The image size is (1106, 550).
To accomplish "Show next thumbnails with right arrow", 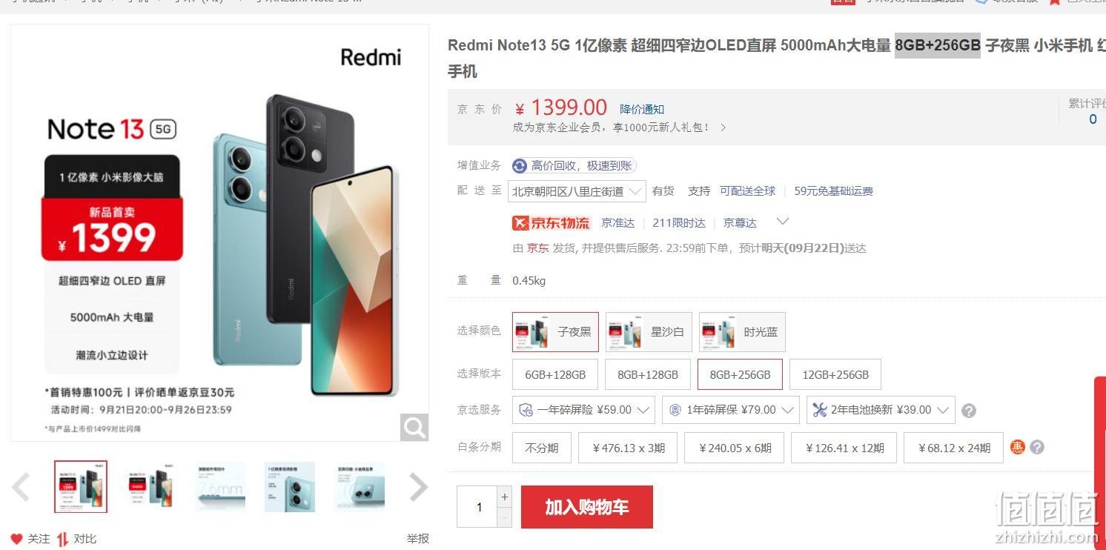I will (x=419, y=487).
